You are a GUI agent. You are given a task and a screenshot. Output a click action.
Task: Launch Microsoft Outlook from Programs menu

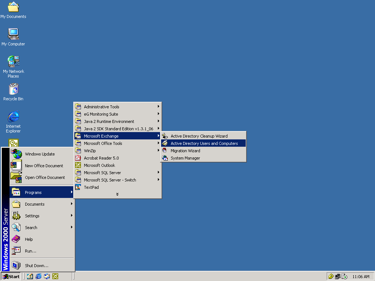tap(118, 165)
